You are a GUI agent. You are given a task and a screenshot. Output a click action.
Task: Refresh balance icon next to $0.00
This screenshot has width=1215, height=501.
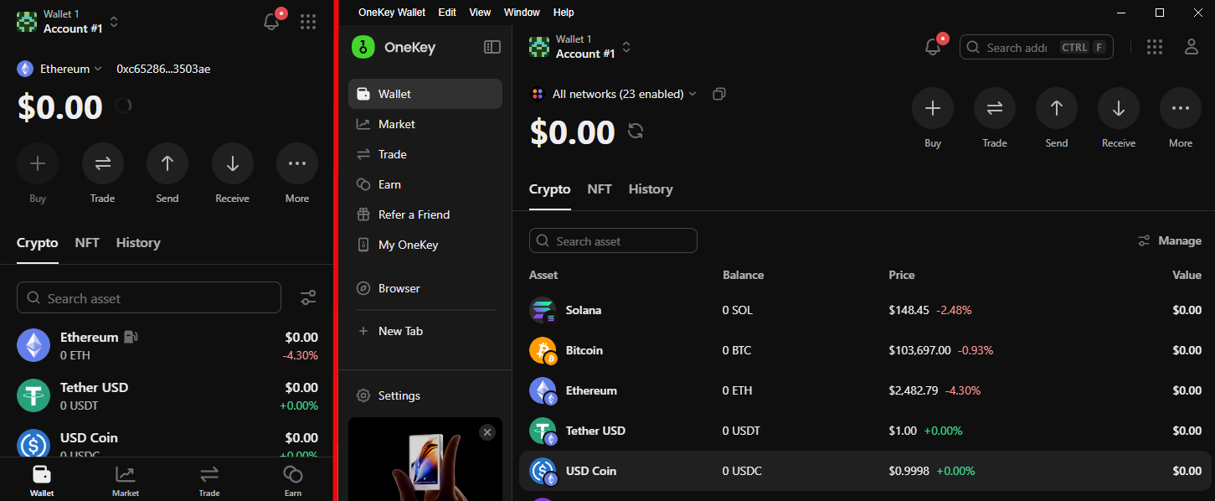click(x=636, y=131)
